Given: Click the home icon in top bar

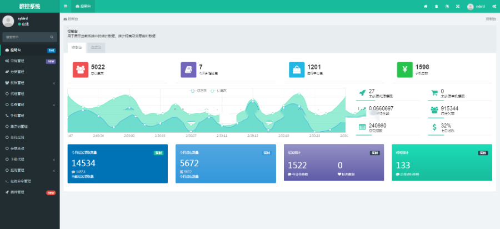Looking at the screenshot, I should [426, 6].
